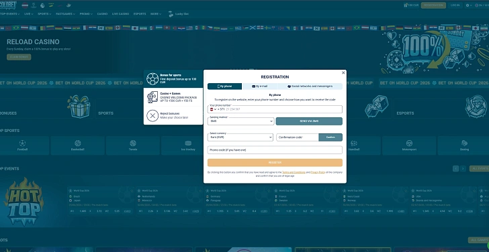489x252 pixels.
Task: Click the Registration button in header
Action: pyautogui.click(x=433, y=5)
